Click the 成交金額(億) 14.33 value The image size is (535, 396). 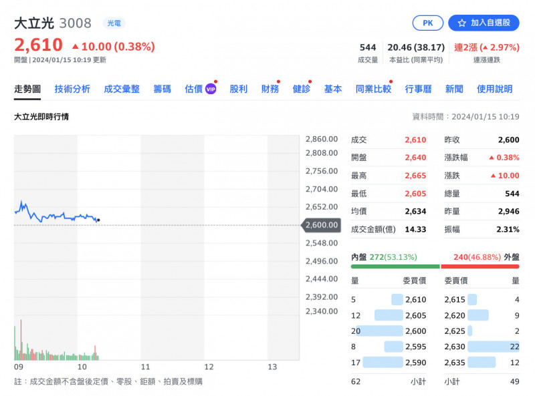click(415, 229)
